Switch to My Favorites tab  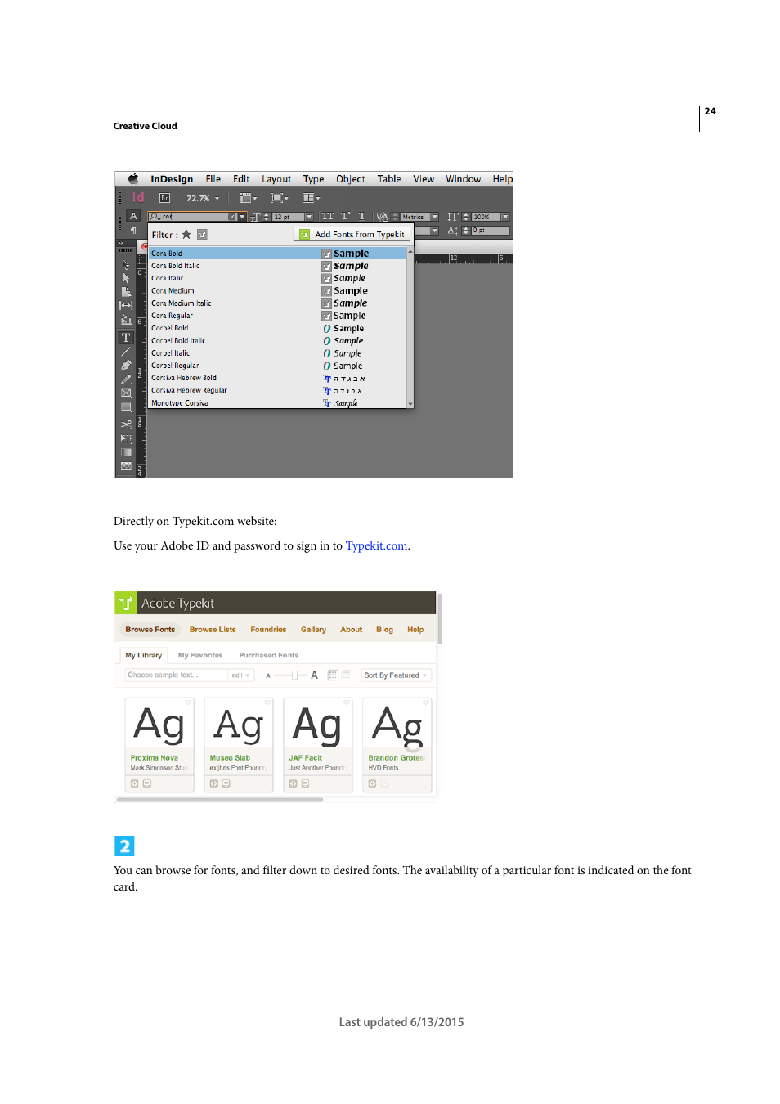pos(200,655)
